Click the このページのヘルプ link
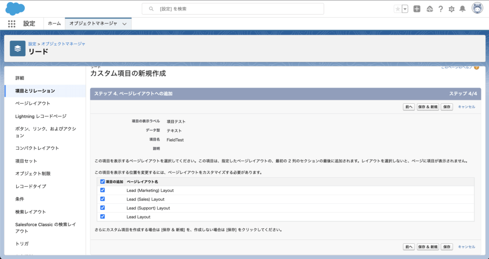 (x=457, y=67)
